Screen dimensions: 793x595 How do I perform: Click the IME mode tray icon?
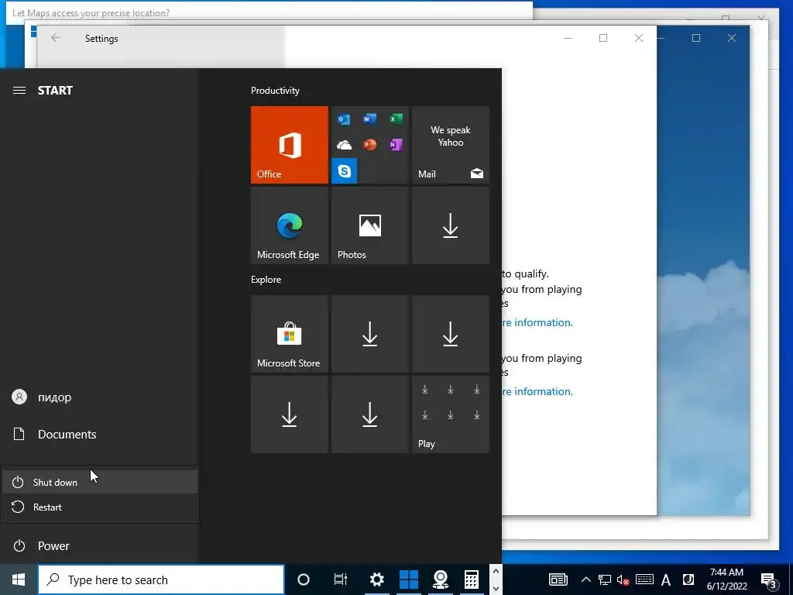point(688,580)
